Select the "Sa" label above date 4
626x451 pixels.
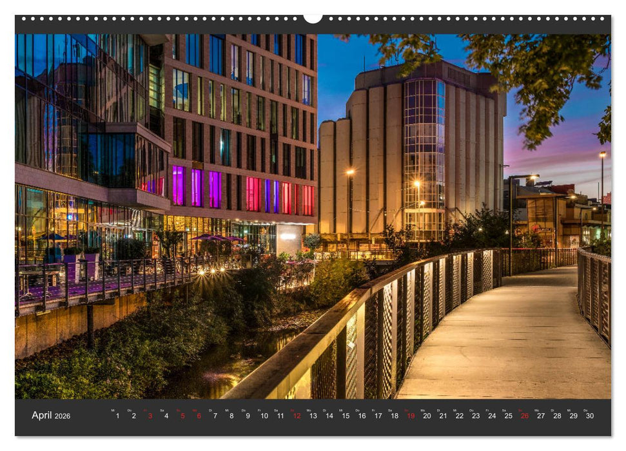click(x=163, y=410)
